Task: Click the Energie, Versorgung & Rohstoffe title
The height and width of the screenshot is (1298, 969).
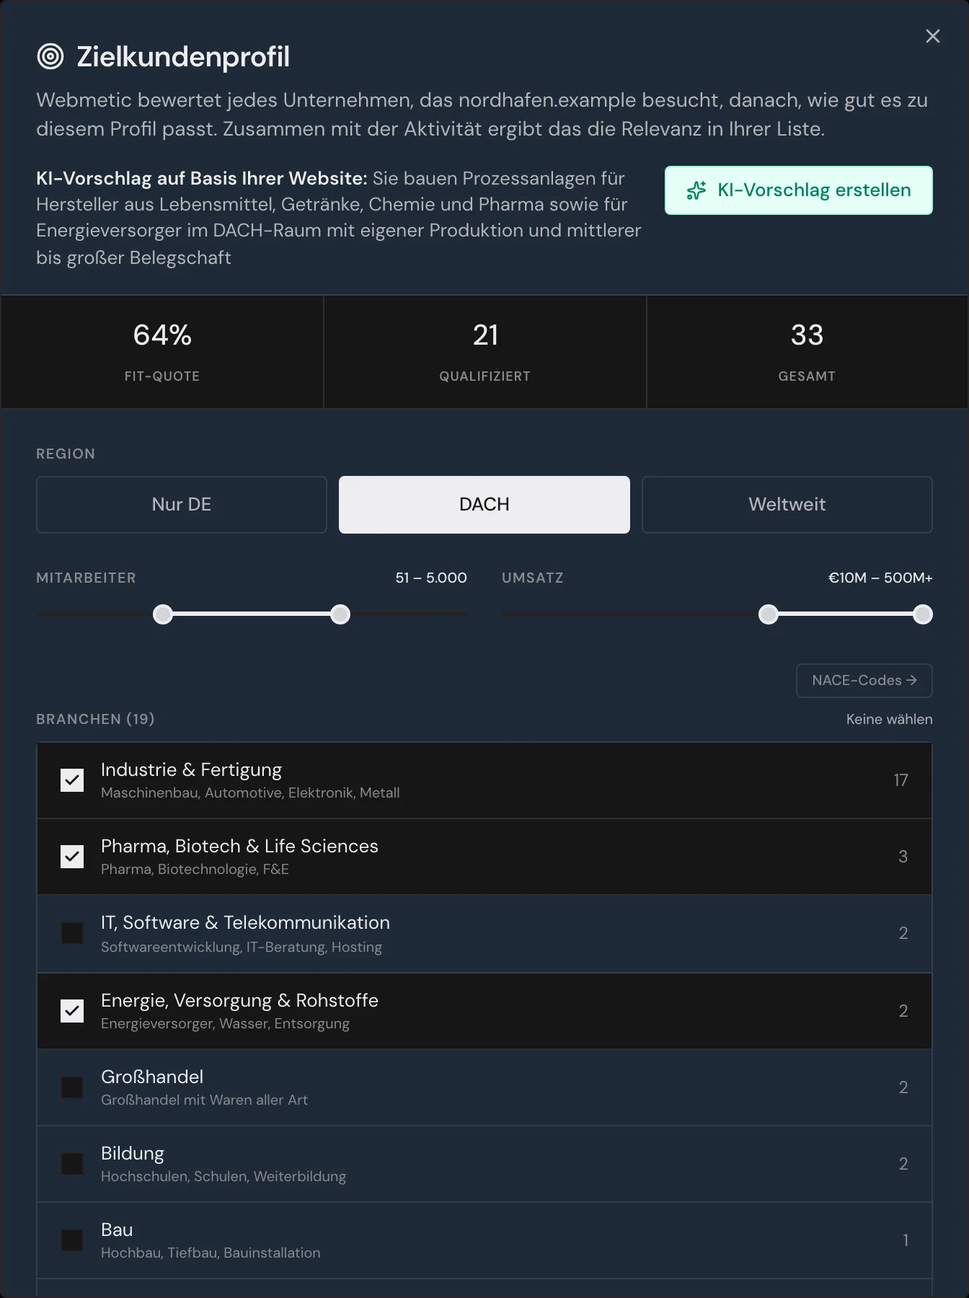Action: click(x=239, y=1000)
